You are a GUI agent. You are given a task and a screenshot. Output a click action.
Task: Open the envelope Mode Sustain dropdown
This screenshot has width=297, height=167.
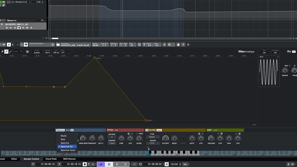(37, 52)
